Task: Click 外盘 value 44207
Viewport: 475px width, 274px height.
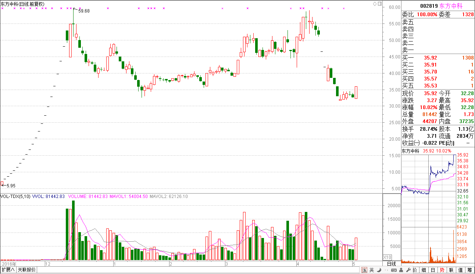Action: point(429,121)
